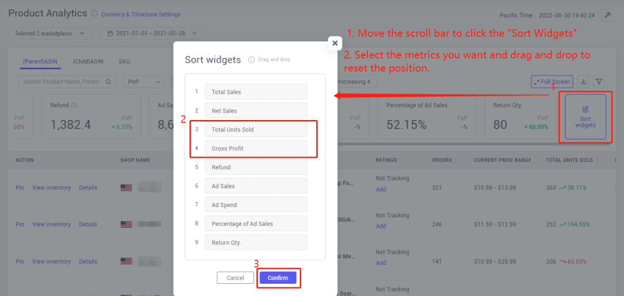The height and width of the screenshot is (296, 624).
Task: Close the Sort widgets dialog
Action: (x=335, y=43)
